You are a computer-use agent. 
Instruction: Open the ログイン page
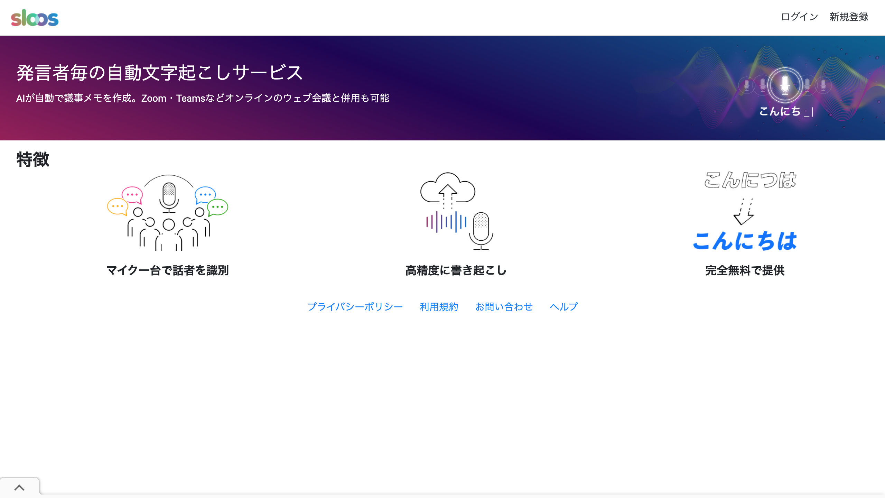click(x=799, y=17)
